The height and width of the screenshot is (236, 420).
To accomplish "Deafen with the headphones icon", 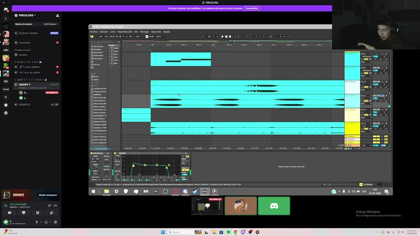I will [x=46, y=222].
